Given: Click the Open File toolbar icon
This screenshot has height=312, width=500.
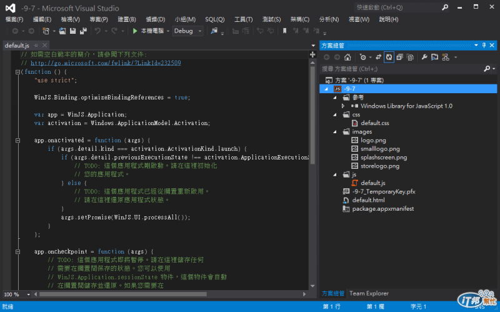Looking at the screenshot, I should point(62,31).
